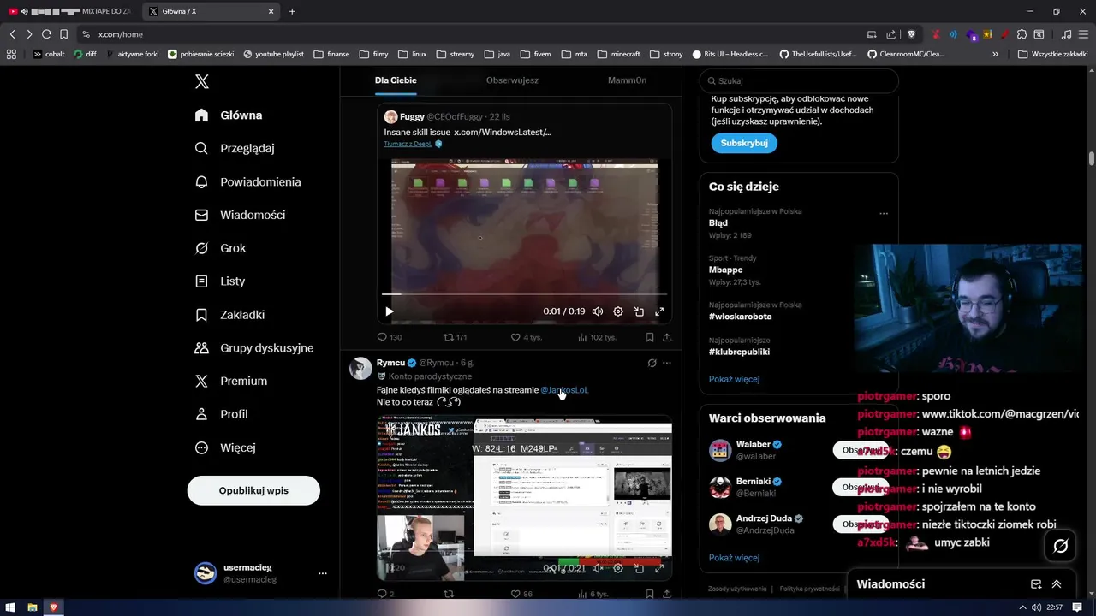Viewport: 1096px width, 616px height.
Task: Expand the Więcej menu
Action: 225,447
